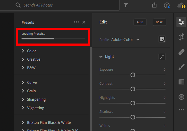
Task: Expand the Grain preset group
Action: pyautogui.click(x=29, y=91)
